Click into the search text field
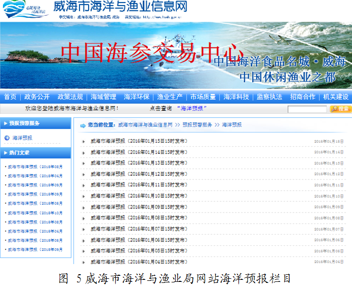Screen dimensions: 352x288 (x=307, y=109)
